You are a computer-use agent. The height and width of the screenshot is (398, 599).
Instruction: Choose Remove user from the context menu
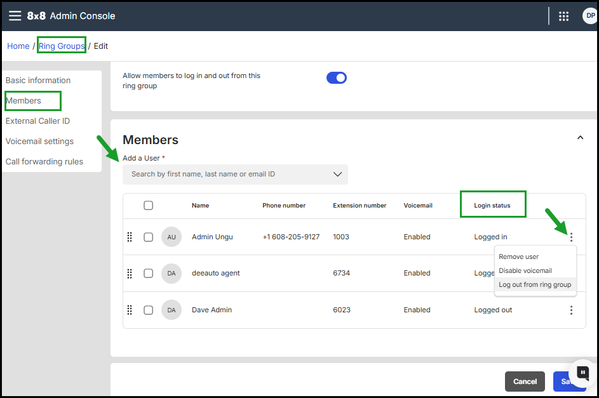pos(518,256)
